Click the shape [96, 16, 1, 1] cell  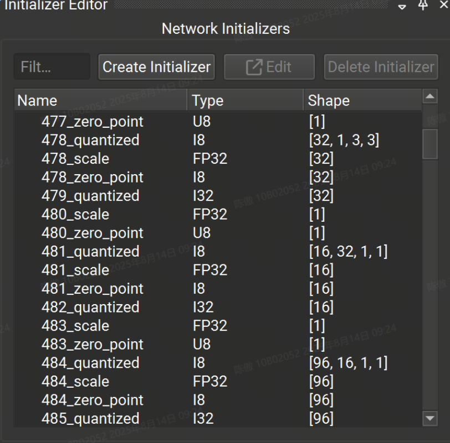coord(349,363)
